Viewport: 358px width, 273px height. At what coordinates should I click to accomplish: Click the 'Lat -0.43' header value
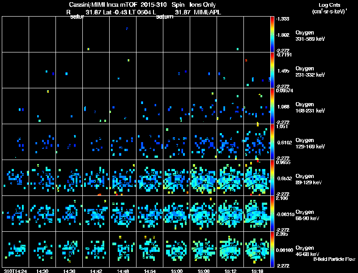click(115, 13)
